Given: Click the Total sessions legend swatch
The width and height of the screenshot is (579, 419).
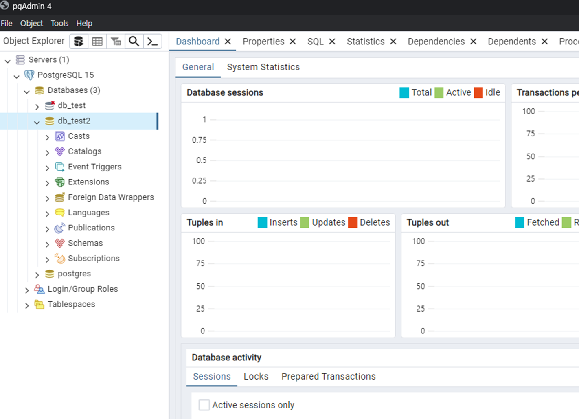Looking at the screenshot, I should (404, 93).
